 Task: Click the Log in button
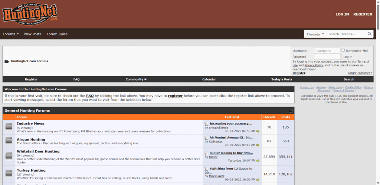coord(348,57)
